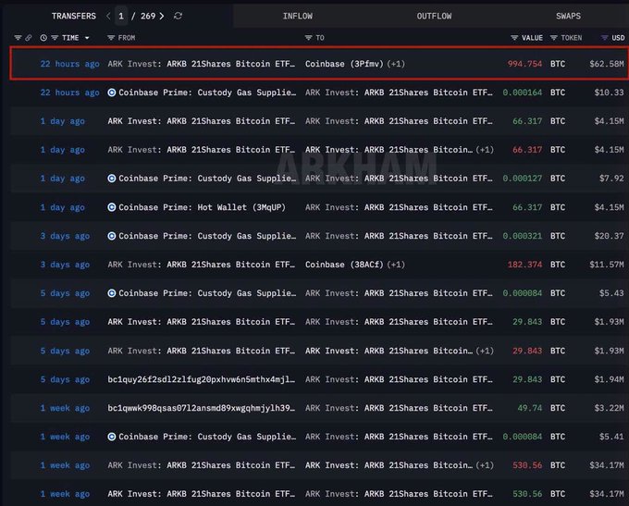This screenshot has width=629, height=506.
Task: Expand (+1) in the red 29.843 BTC row
Action: click(485, 351)
